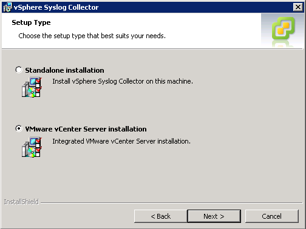Click the setup icon under Standalone installation
This screenshot has width=306, height=229.
[x=32, y=87]
